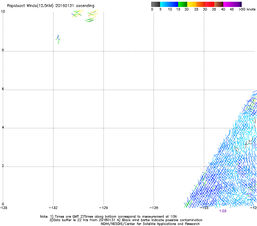
Task: Click the green wind barbs at swath bottom-left edge
Action: coord(188,204)
